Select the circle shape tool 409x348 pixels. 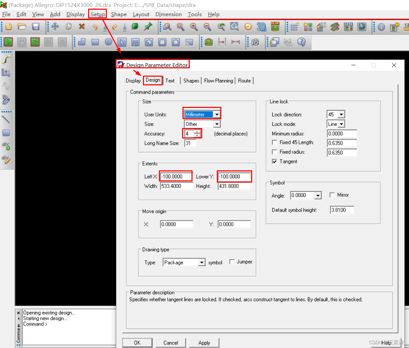coord(109,42)
